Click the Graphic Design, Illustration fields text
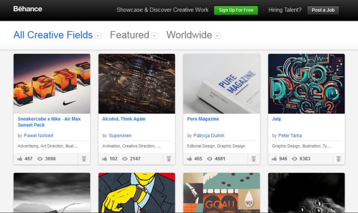 (301, 146)
